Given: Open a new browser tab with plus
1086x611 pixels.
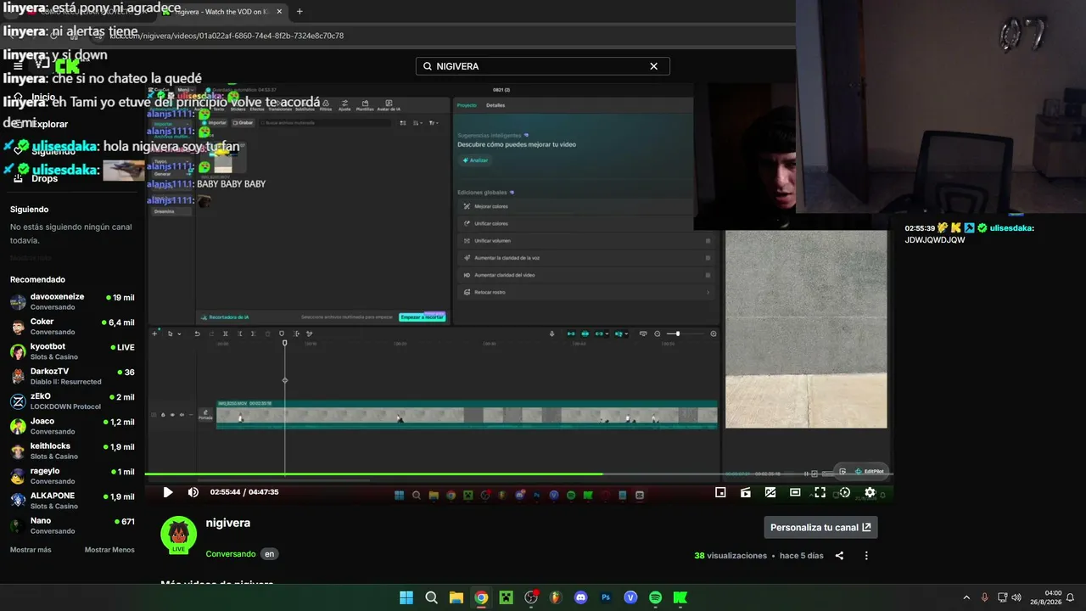Looking at the screenshot, I should (299, 12).
